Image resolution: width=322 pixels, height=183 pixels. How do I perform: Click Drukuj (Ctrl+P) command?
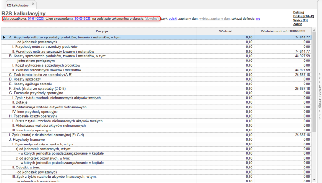click(x=303, y=16)
